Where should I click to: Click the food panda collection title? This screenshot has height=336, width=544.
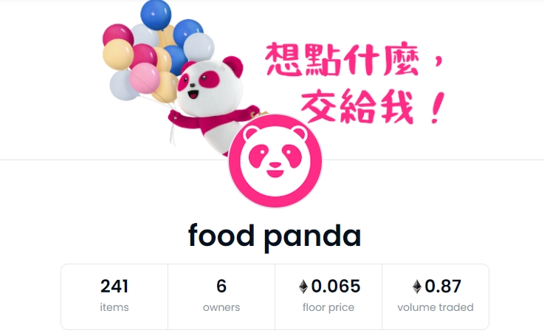click(275, 236)
